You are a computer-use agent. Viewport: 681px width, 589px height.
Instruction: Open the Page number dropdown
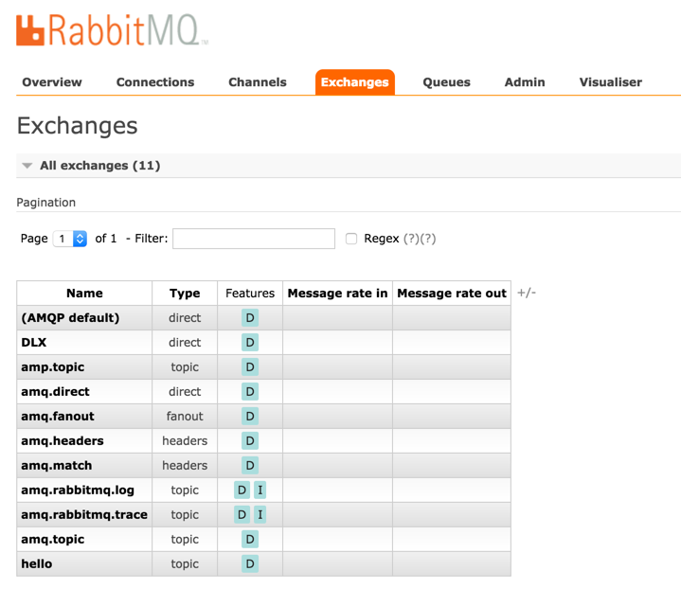70,239
